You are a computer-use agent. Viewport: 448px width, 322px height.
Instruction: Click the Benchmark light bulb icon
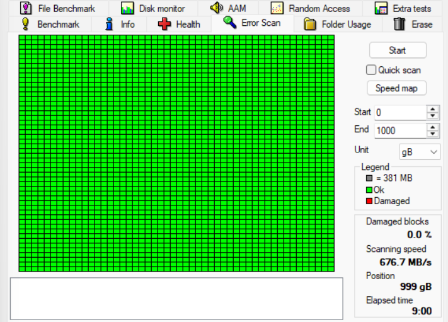(25, 24)
